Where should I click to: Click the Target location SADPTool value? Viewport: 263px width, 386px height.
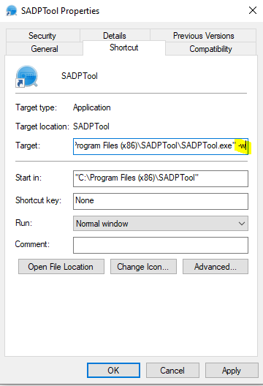tap(91, 126)
